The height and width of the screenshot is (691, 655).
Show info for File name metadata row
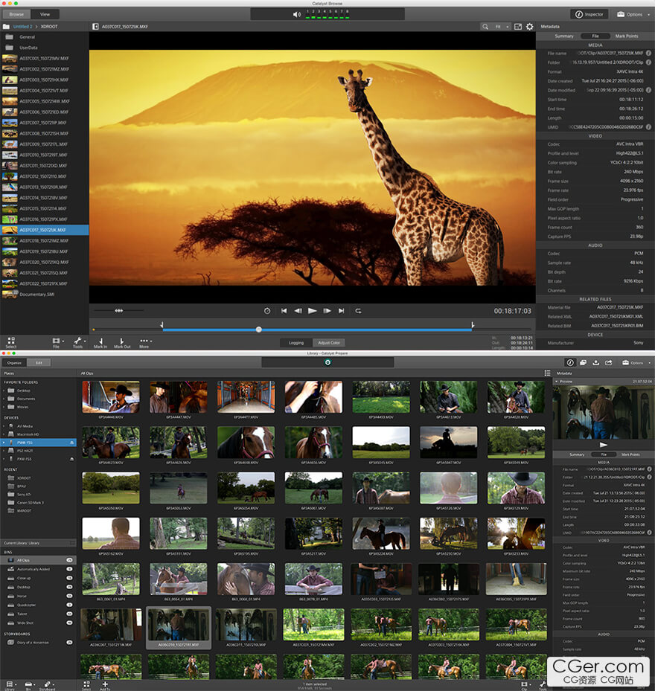[648, 54]
